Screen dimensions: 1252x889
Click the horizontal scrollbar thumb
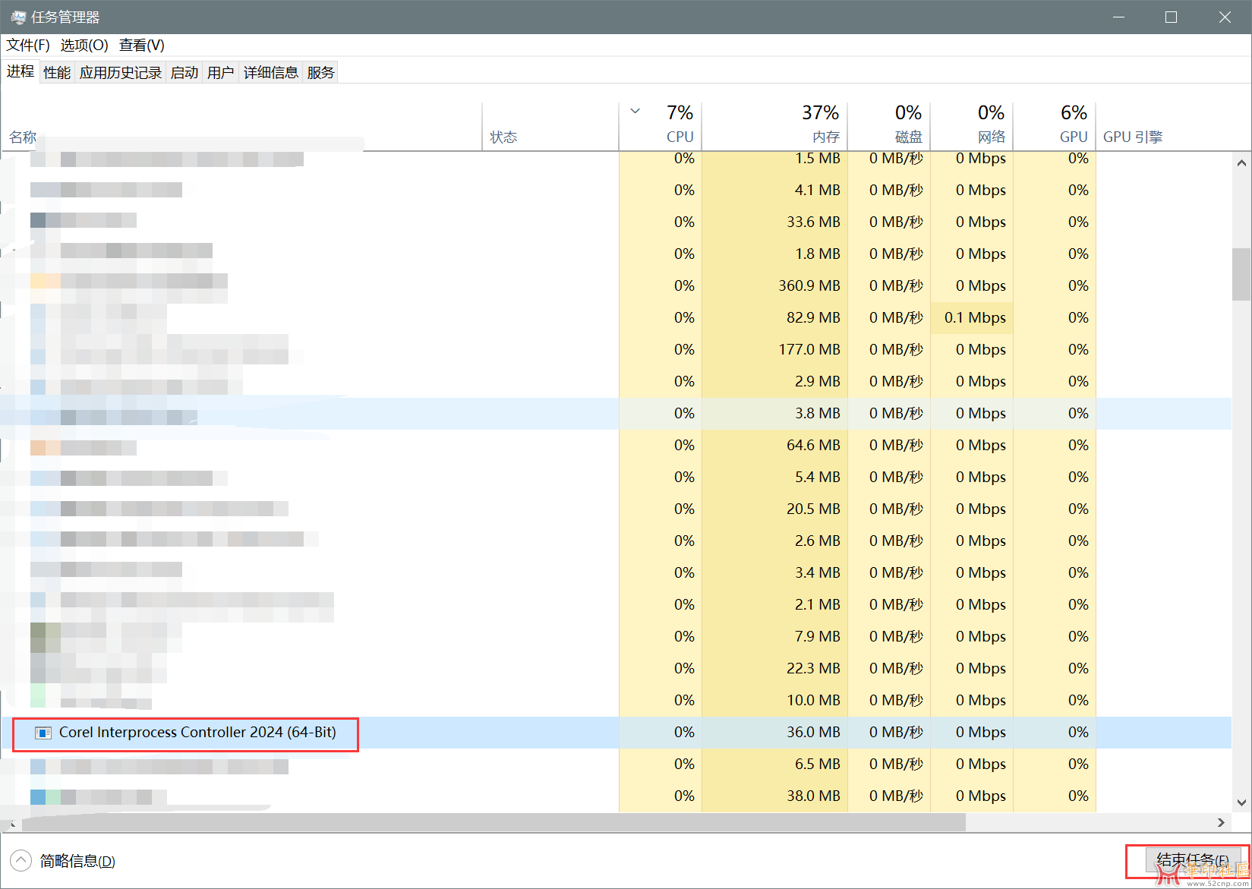(494, 822)
